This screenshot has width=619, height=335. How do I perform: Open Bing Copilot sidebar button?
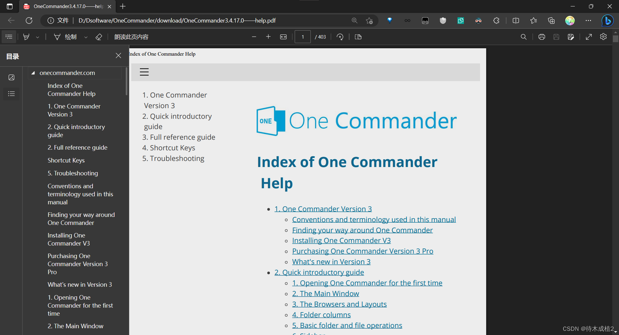607,21
